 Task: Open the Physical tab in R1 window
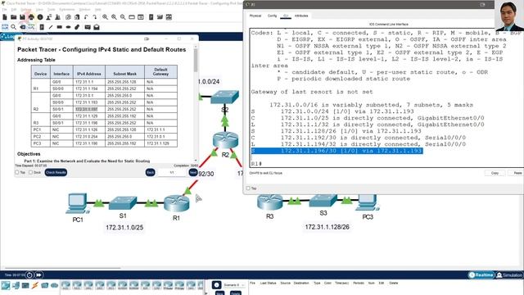[x=255, y=16]
